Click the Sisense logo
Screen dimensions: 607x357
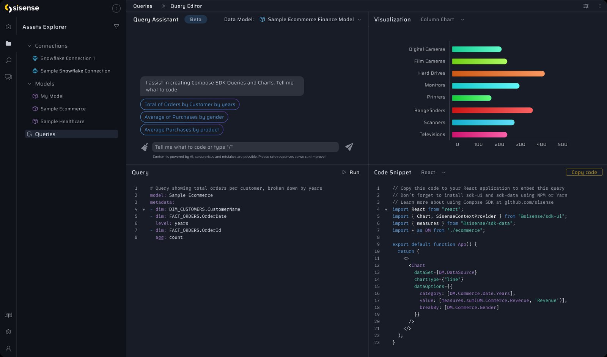click(x=22, y=8)
